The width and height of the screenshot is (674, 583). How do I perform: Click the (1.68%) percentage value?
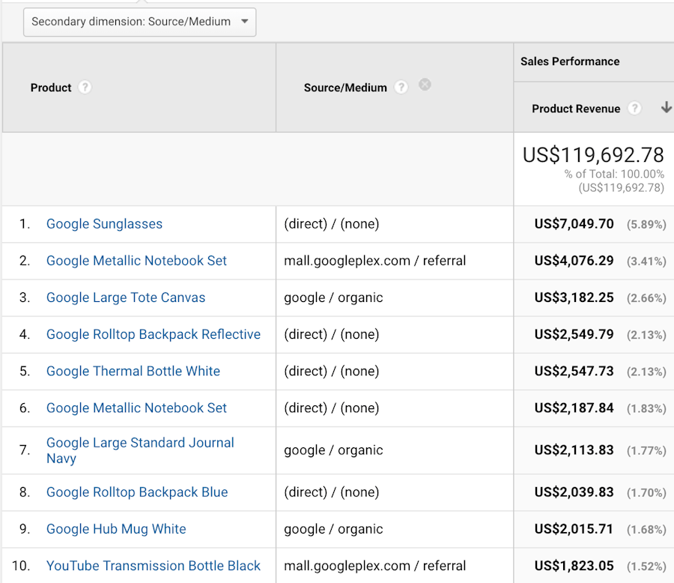pos(646,530)
